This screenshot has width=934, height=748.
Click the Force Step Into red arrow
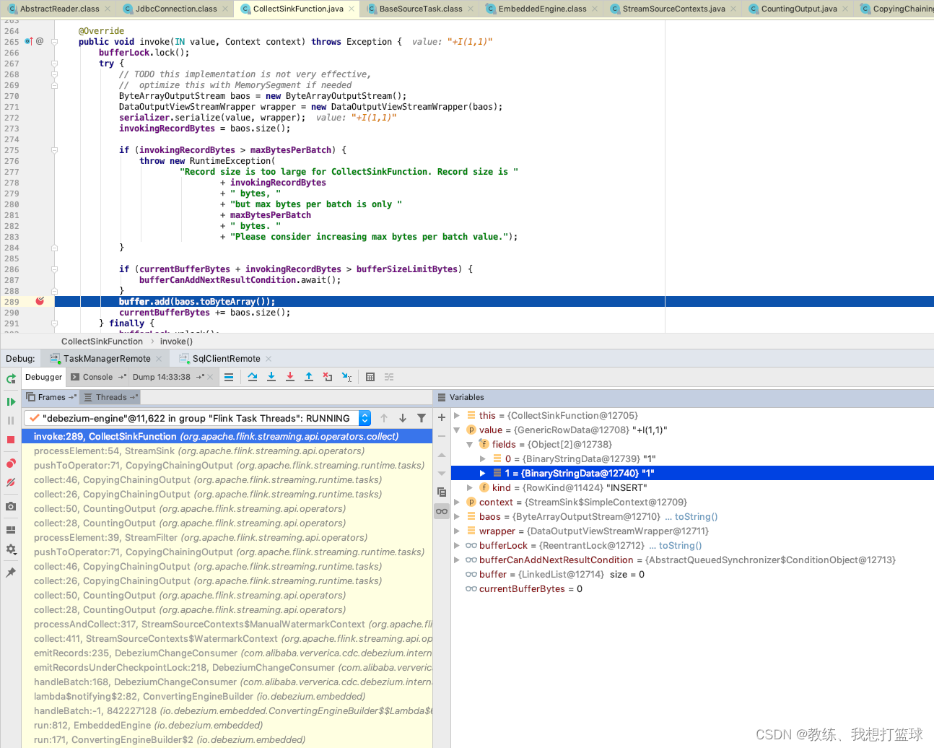tap(290, 377)
